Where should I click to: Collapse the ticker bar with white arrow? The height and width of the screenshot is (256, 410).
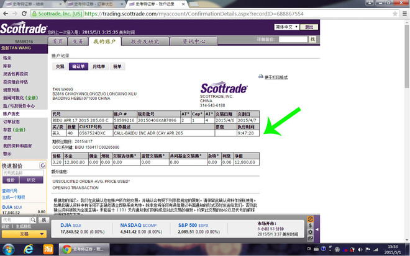click(x=317, y=229)
